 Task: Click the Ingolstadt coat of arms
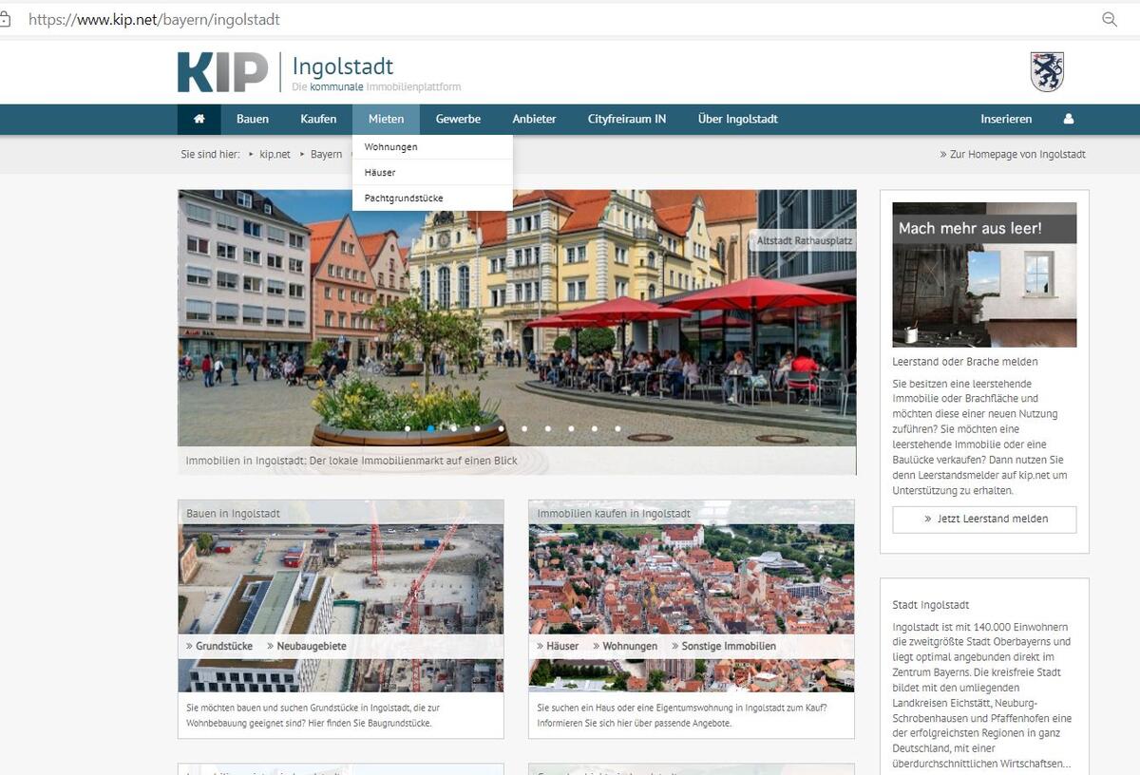click(x=1047, y=72)
